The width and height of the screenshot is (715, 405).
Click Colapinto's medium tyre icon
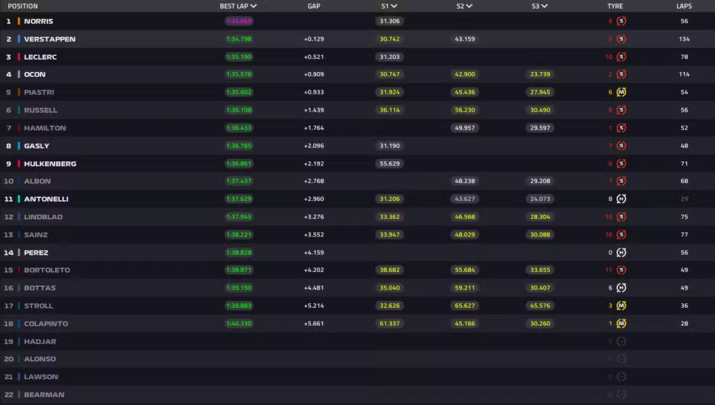coord(621,324)
